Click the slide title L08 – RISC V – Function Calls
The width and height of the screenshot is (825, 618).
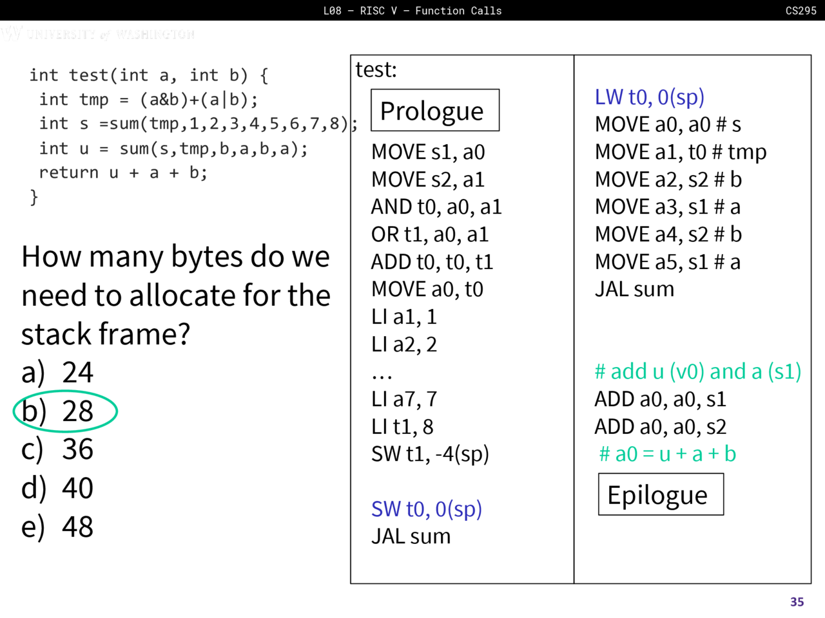click(412, 10)
